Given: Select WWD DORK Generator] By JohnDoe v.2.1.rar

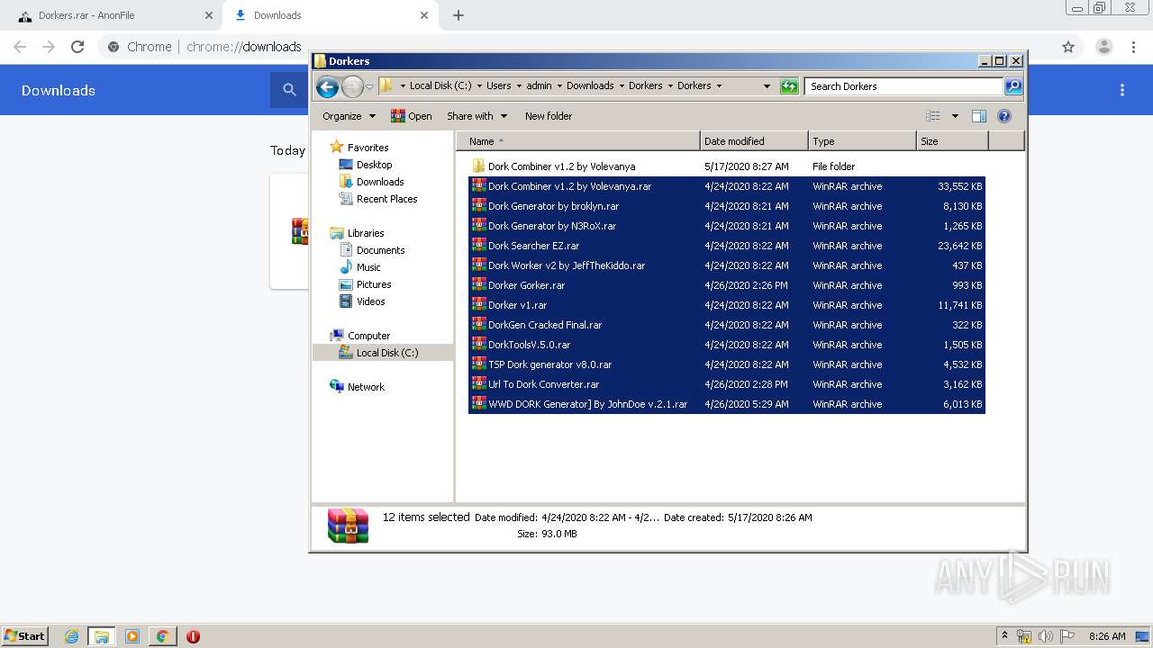Looking at the screenshot, I should [727, 404].
